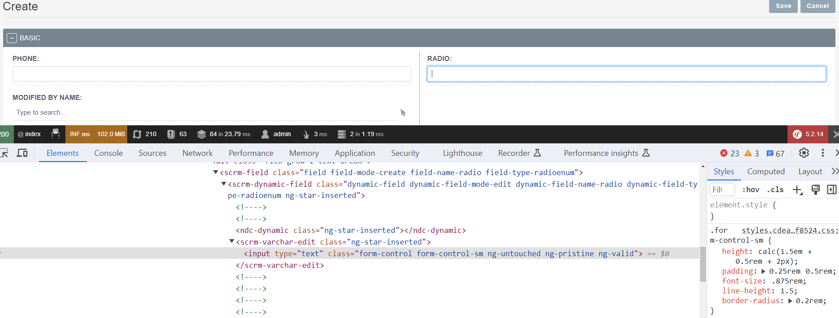The image size is (839, 318).
Task: Open the Memory tab
Action: click(x=304, y=153)
